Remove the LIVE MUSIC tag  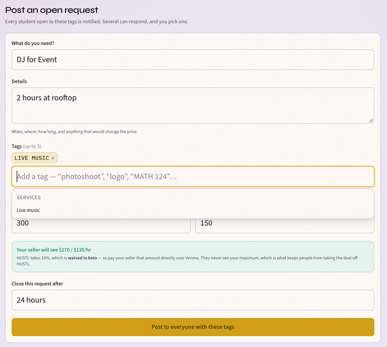click(x=53, y=158)
